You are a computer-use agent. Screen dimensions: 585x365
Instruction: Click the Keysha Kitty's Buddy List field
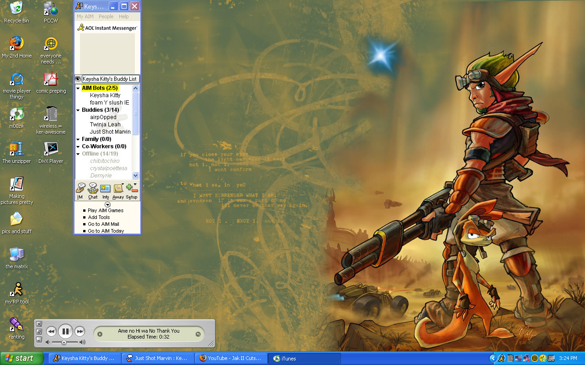(110, 79)
